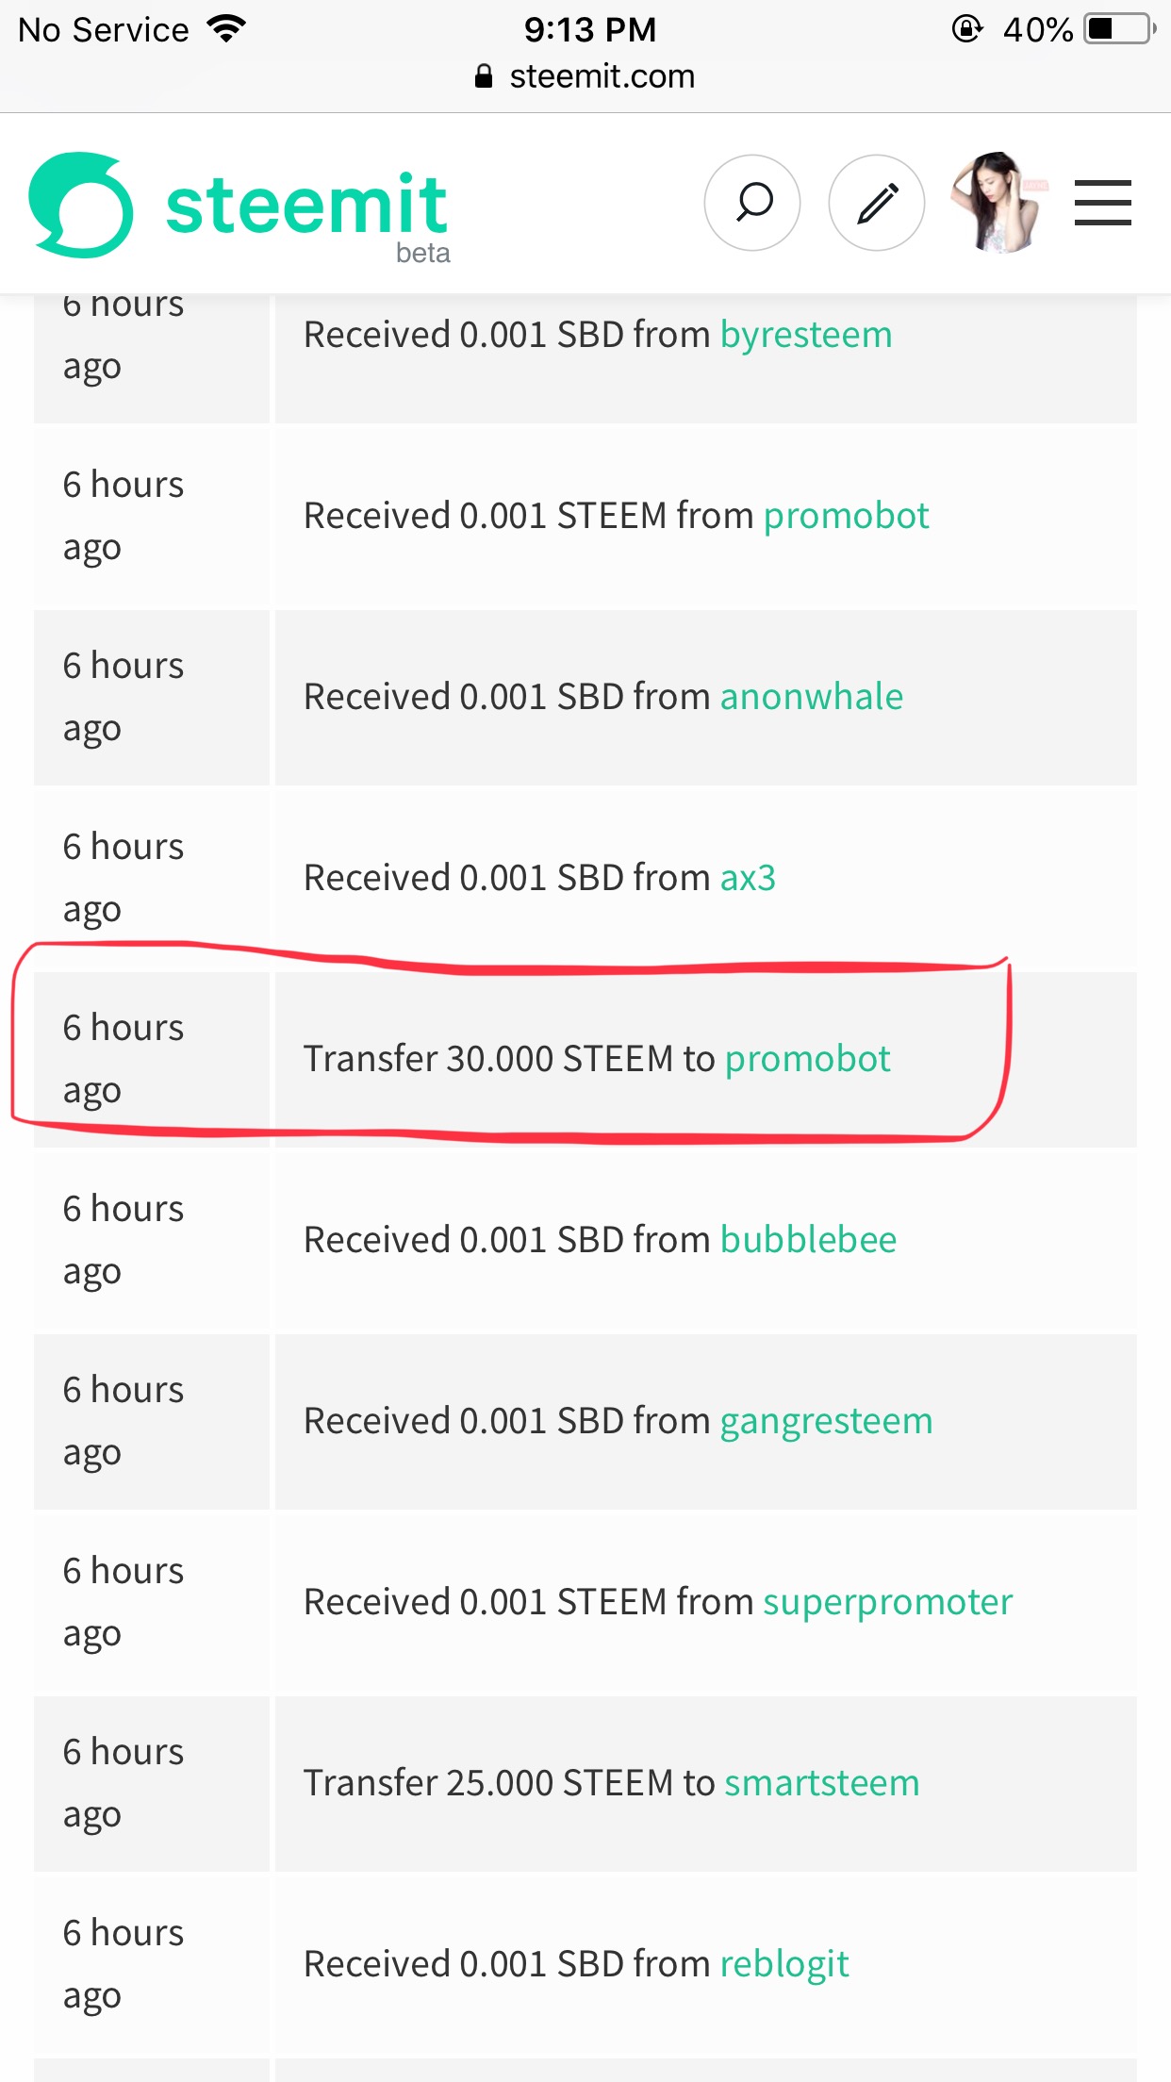
Task: Tap the steemit.com address bar
Action: coord(602,76)
